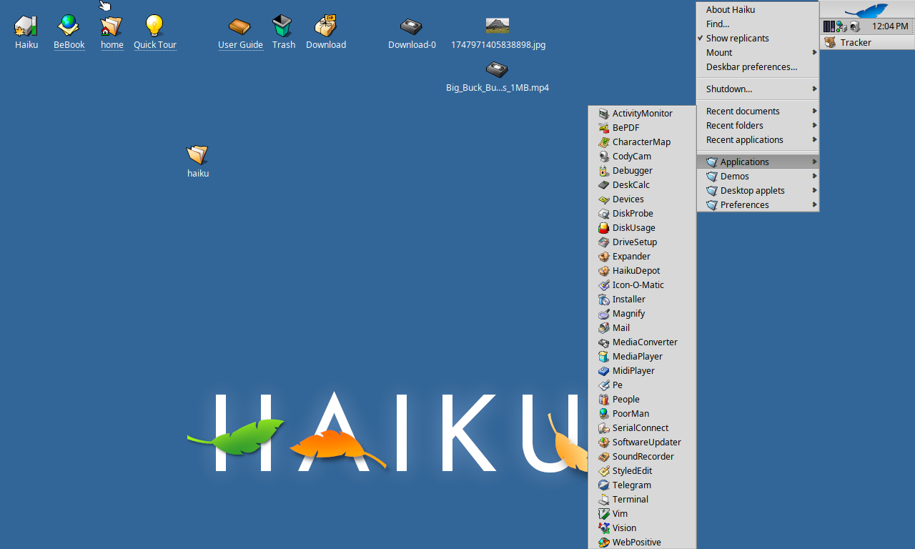Toggle the Show replicants checked option

click(x=758, y=38)
